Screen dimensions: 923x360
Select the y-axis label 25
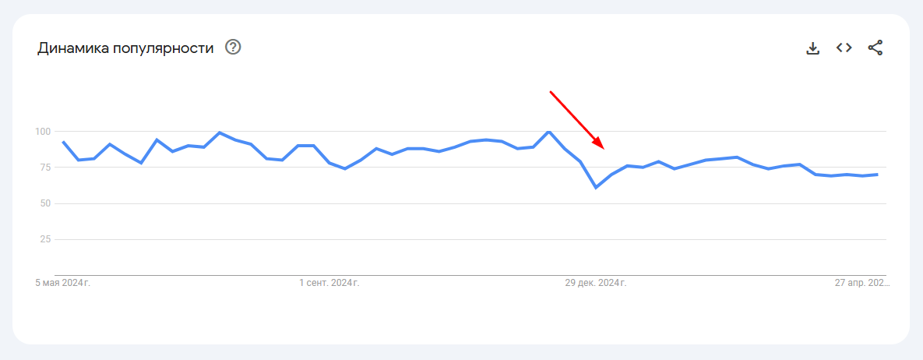click(47, 239)
